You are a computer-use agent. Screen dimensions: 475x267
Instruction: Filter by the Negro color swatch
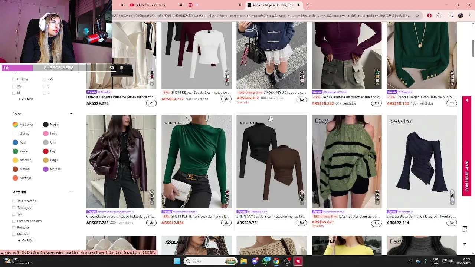click(46, 125)
